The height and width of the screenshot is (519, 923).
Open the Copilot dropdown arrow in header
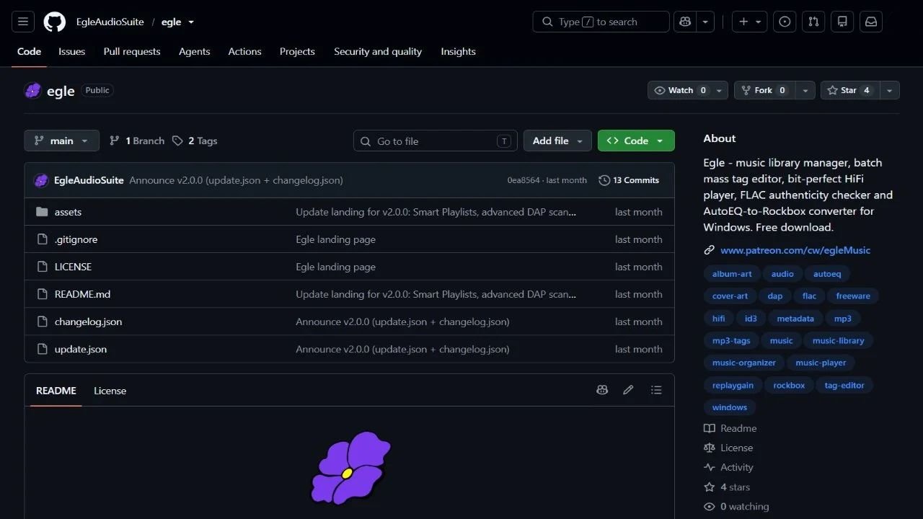click(x=705, y=22)
